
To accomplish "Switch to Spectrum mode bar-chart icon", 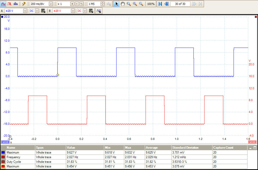I will pos(16,4).
